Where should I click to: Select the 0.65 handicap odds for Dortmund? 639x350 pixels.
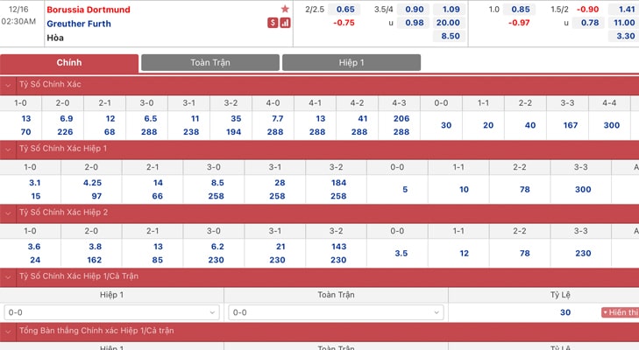click(x=345, y=10)
